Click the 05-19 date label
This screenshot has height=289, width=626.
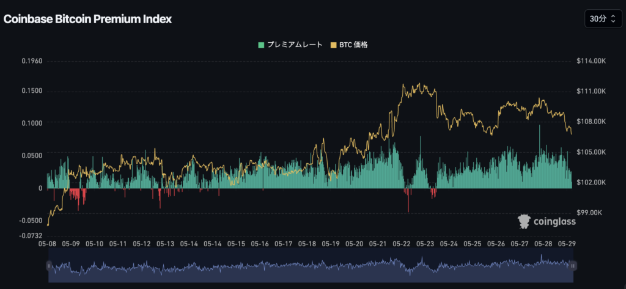pos(331,243)
